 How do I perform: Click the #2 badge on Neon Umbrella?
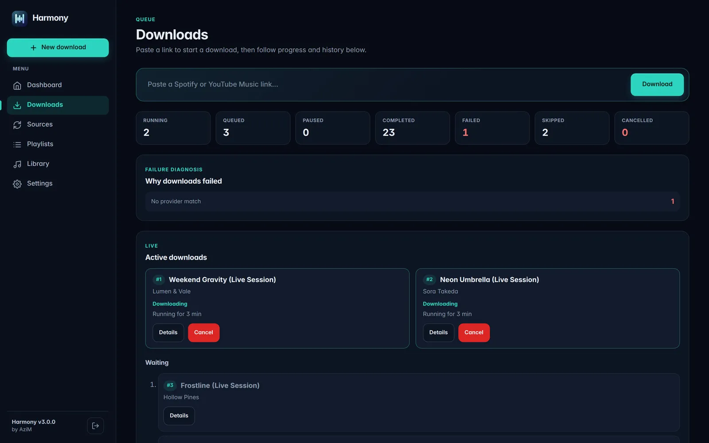tap(429, 280)
